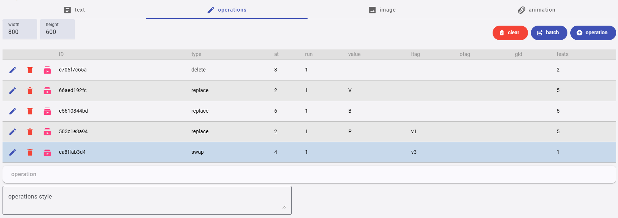Open the image tab

[x=382, y=10]
